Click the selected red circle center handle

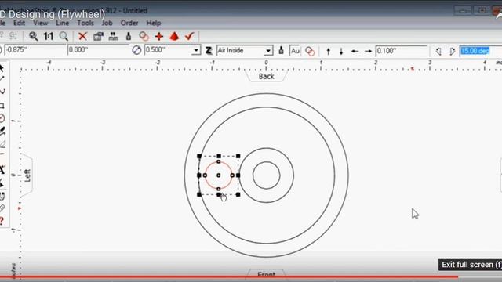[x=219, y=175]
